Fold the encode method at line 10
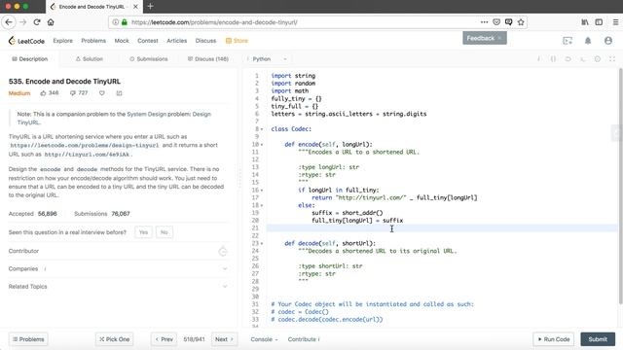 point(262,145)
